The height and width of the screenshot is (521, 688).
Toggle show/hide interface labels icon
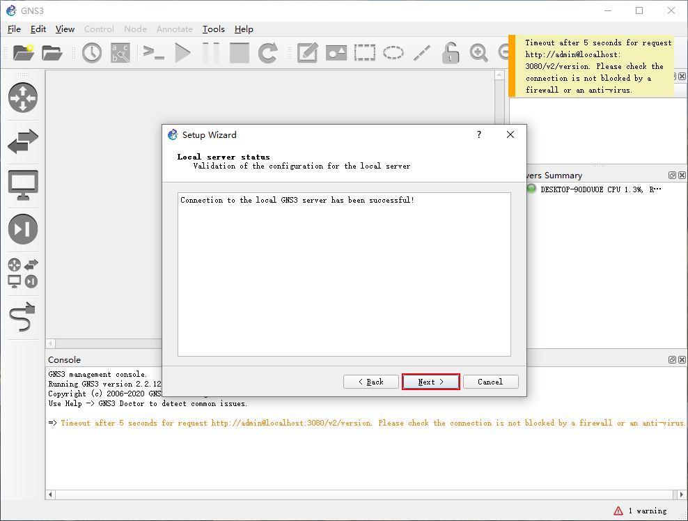[120, 53]
